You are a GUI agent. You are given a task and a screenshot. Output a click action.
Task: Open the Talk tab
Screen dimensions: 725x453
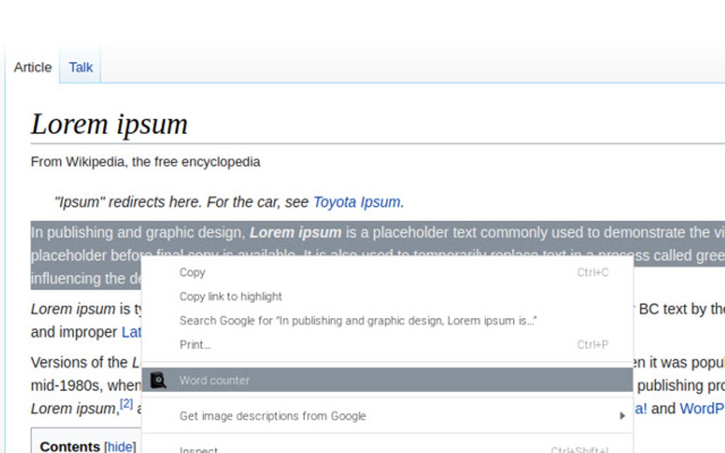pos(80,67)
